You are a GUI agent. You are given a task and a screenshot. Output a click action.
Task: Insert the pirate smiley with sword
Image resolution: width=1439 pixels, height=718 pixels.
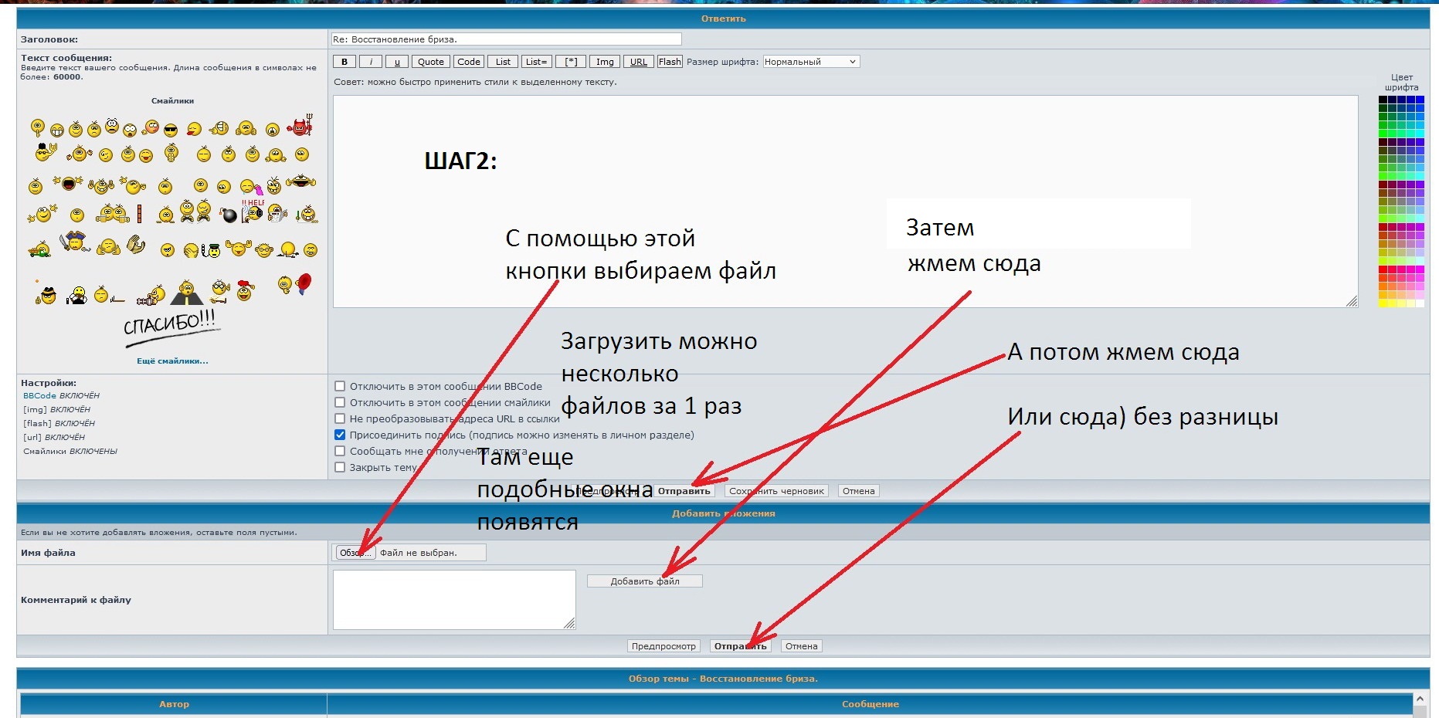(x=75, y=242)
